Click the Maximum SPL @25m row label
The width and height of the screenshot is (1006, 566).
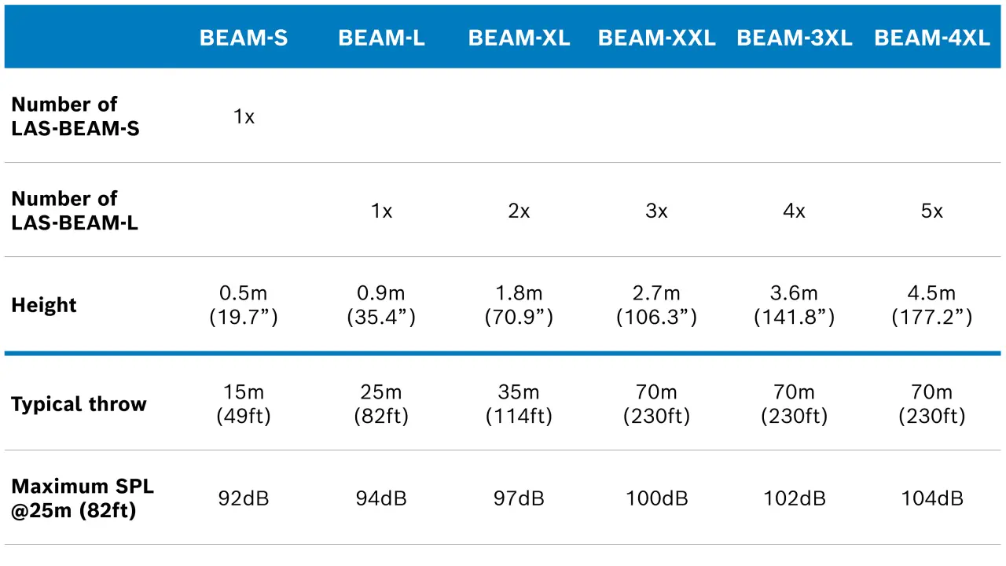coord(83,498)
